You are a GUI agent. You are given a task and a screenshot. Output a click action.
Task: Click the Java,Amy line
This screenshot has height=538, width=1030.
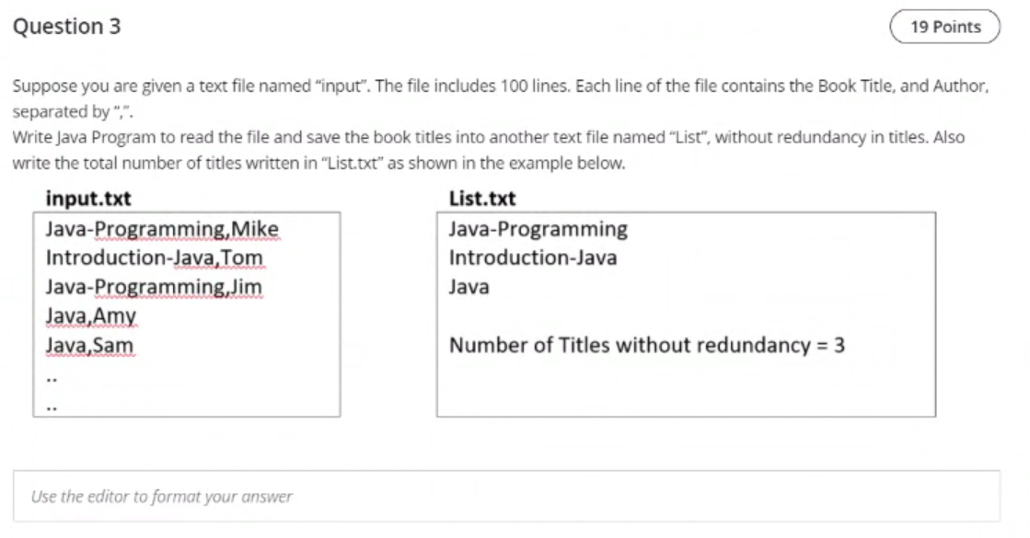click(x=91, y=316)
